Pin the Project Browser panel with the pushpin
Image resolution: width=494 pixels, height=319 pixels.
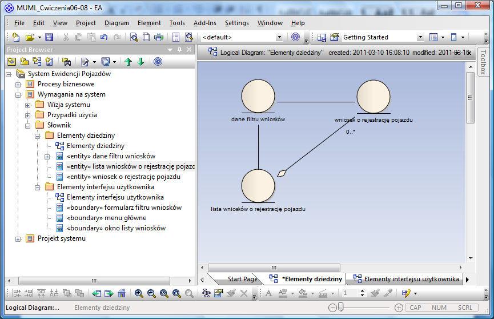(x=179, y=50)
